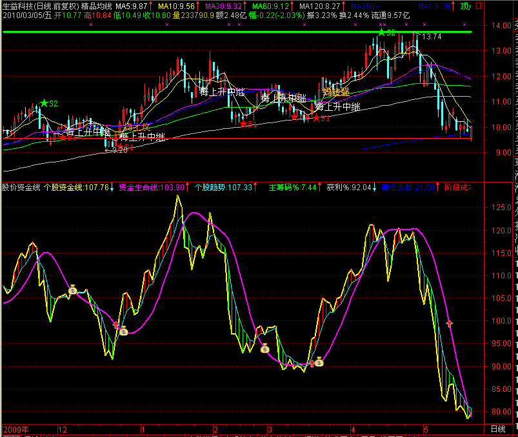The image size is (518, 437).
Task: Click the 股价资金线 indicator title
Action: pyautogui.click(x=21, y=188)
